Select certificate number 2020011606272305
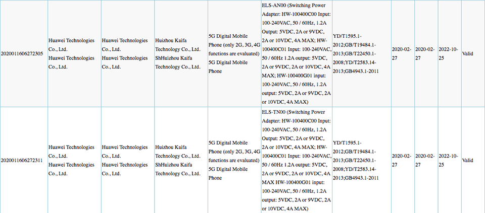This screenshot has height=213, width=485. (21, 54)
